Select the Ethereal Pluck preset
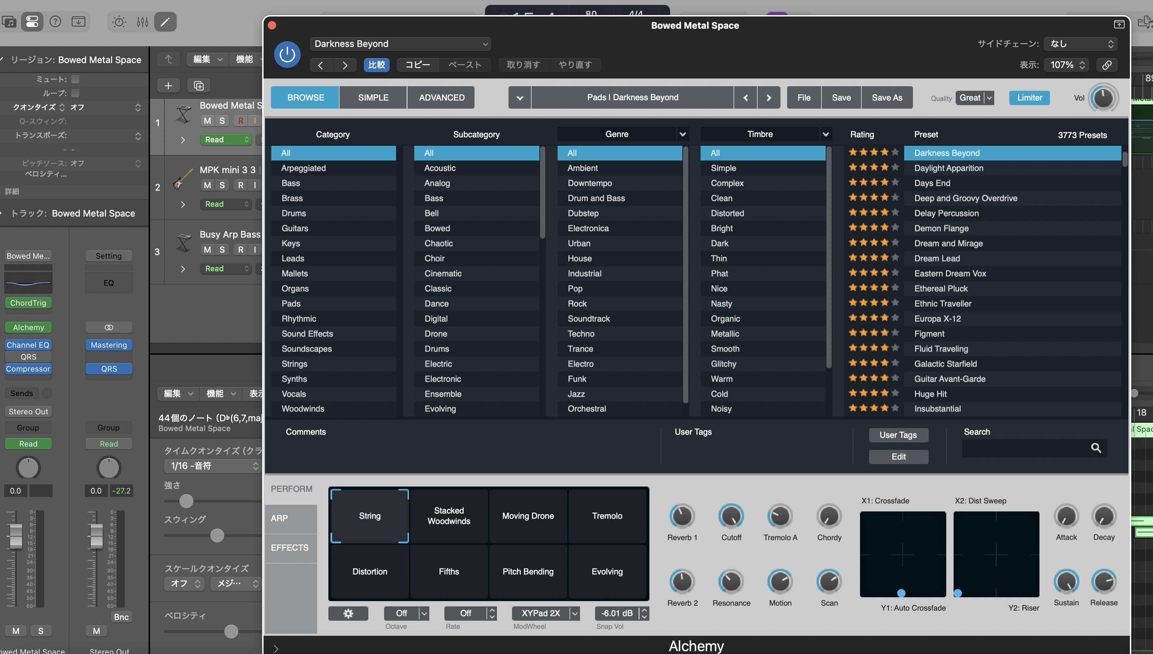This screenshot has width=1153, height=654. (941, 288)
